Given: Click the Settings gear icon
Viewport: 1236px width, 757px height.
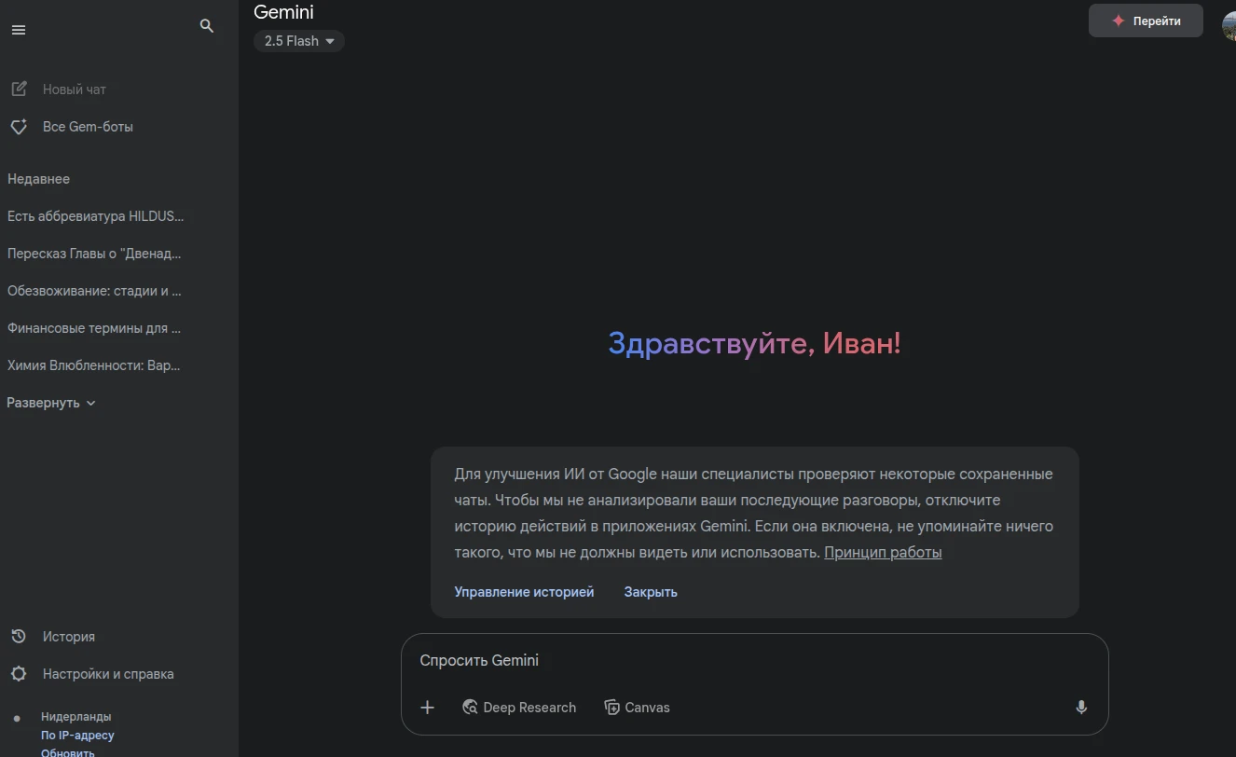Looking at the screenshot, I should point(19,674).
